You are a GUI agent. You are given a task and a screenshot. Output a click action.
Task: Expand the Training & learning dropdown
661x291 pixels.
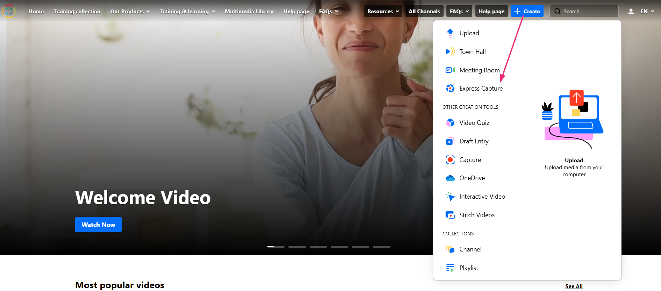tap(187, 12)
